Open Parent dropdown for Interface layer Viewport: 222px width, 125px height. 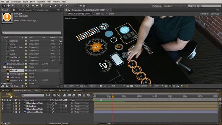point(82,106)
